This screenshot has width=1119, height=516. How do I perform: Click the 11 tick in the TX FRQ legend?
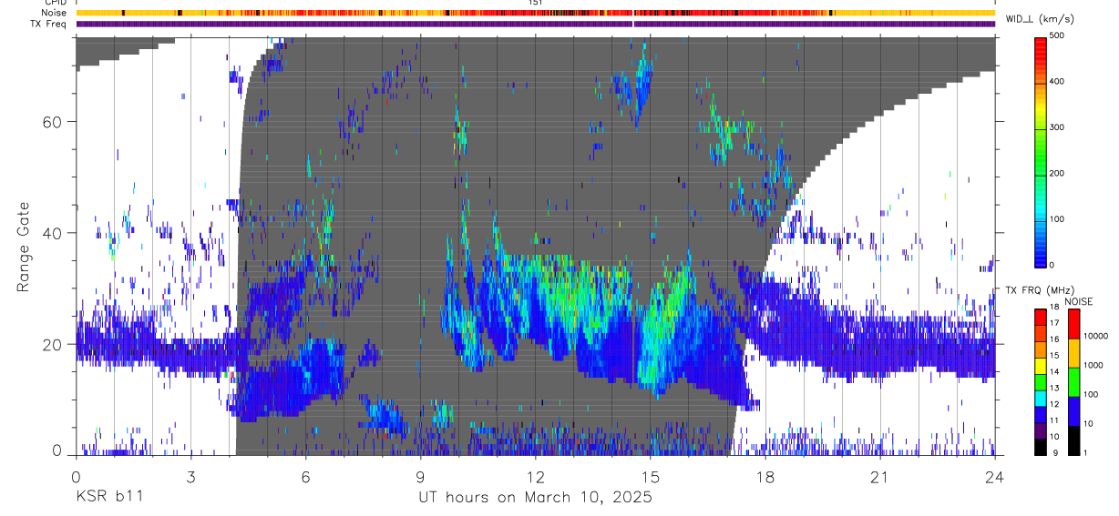pyautogui.click(x=1055, y=420)
